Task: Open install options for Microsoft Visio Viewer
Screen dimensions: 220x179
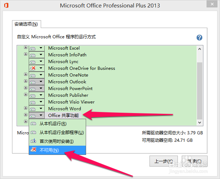Action: [x=36, y=102]
